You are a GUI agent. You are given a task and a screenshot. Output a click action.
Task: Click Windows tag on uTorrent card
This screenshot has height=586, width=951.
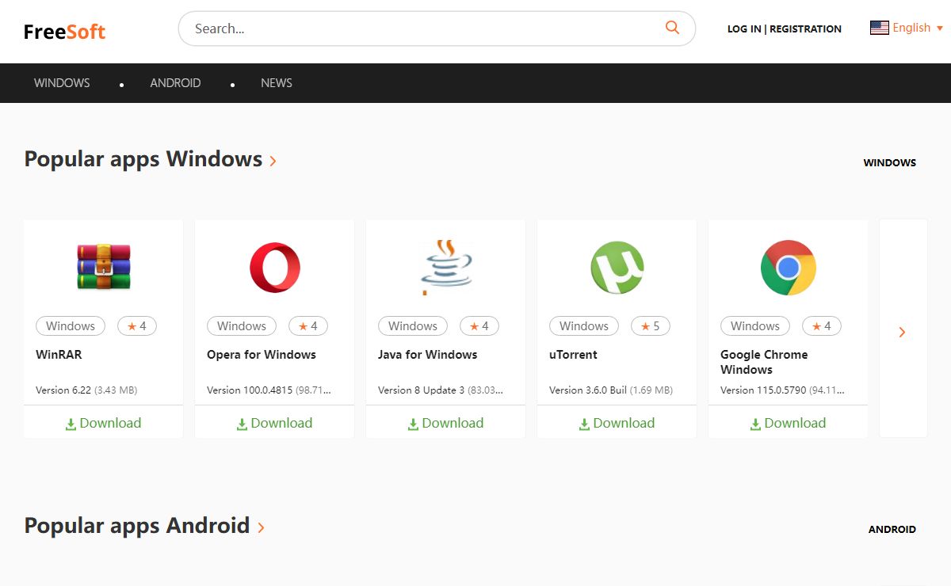[584, 326]
